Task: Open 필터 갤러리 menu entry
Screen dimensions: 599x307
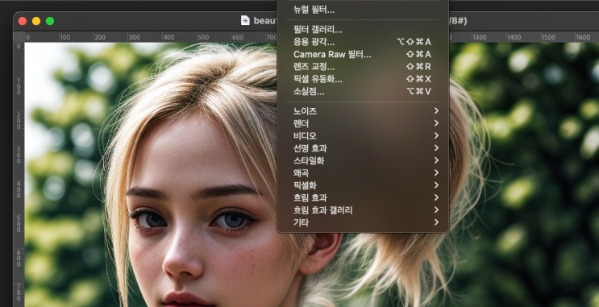Action: tap(363, 29)
